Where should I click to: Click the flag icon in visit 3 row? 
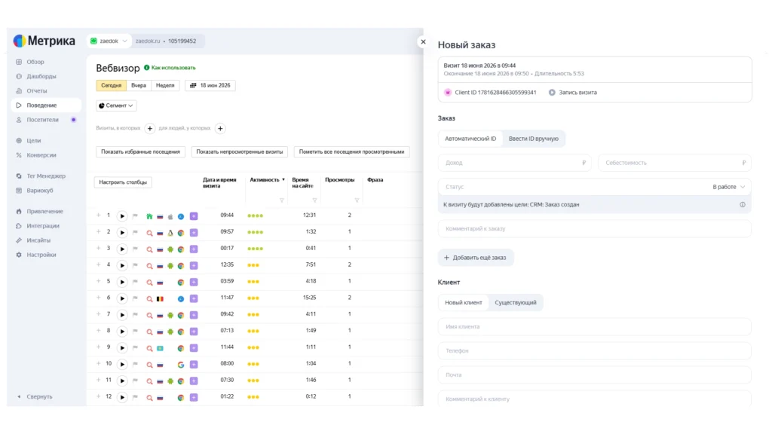click(136, 249)
